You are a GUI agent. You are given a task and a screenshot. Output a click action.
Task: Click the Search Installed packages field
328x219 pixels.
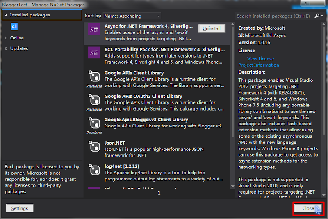(x=274, y=16)
